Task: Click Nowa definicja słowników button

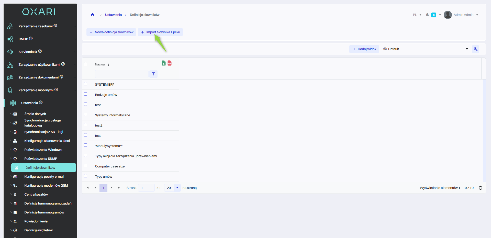Action: tap(111, 32)
